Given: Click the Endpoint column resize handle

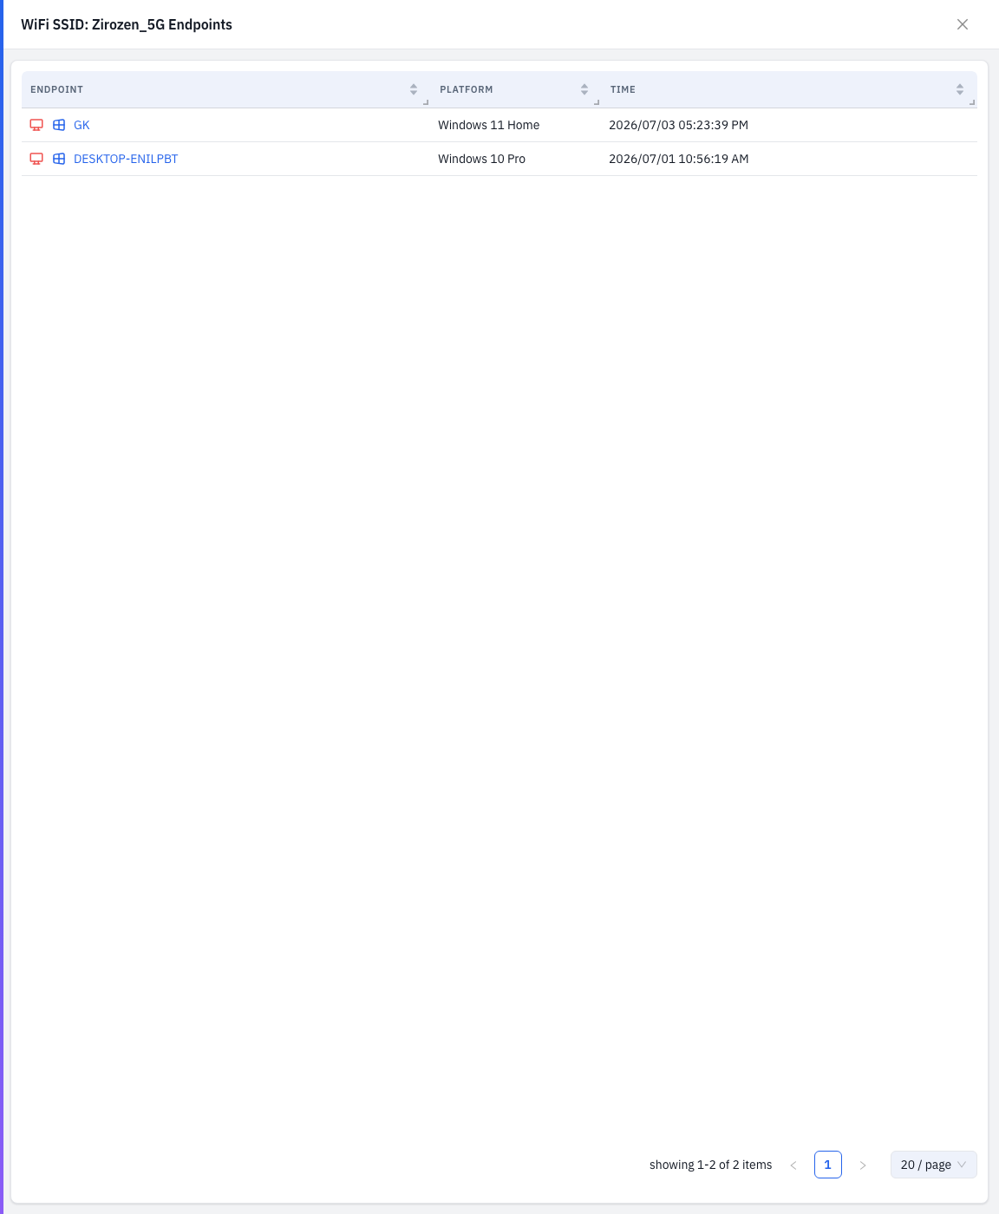Looking at the screenshot, I should (x=426, y=102).
